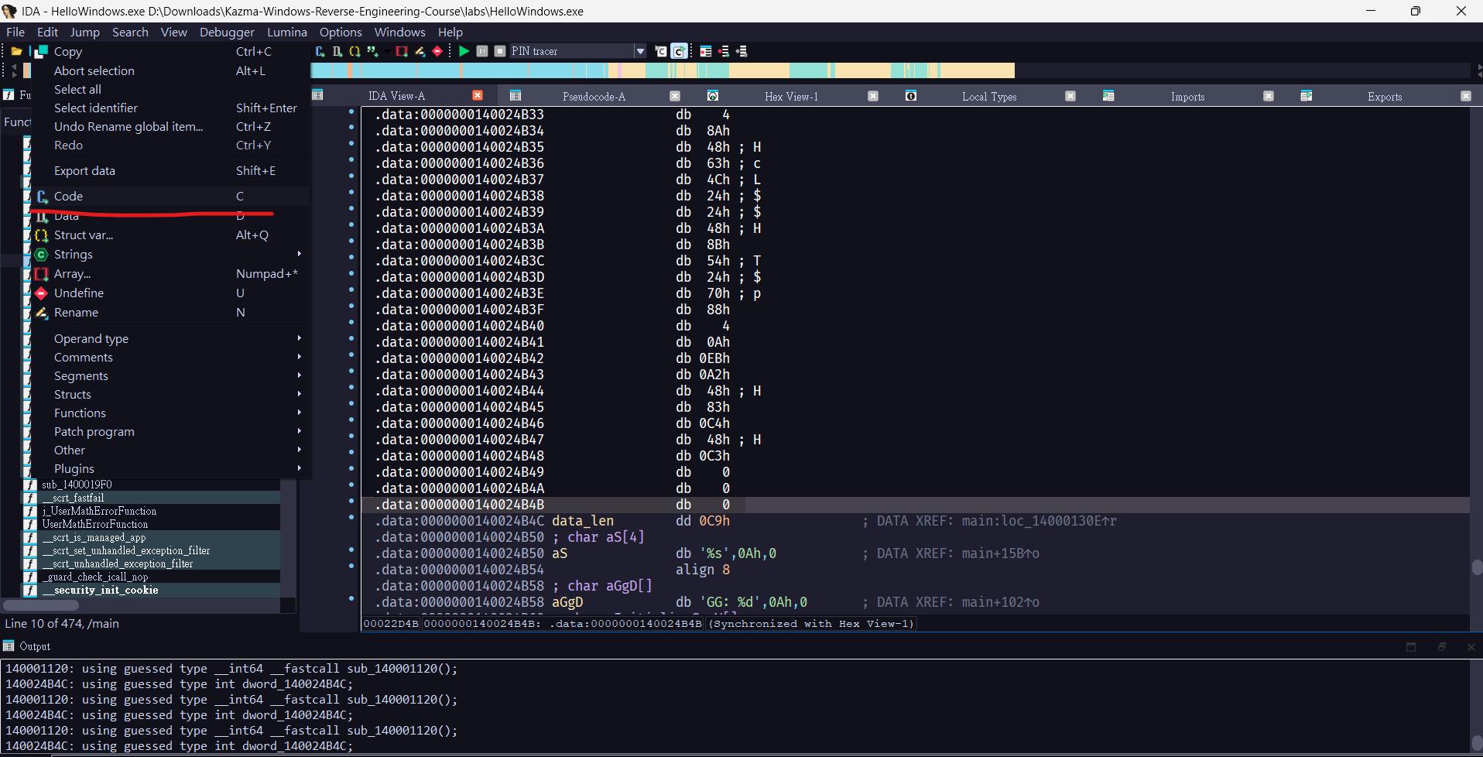Viewport: 1483px width, 757px height.
Task: Choose Undo Rename global item
Action: (x=170, y=126)
